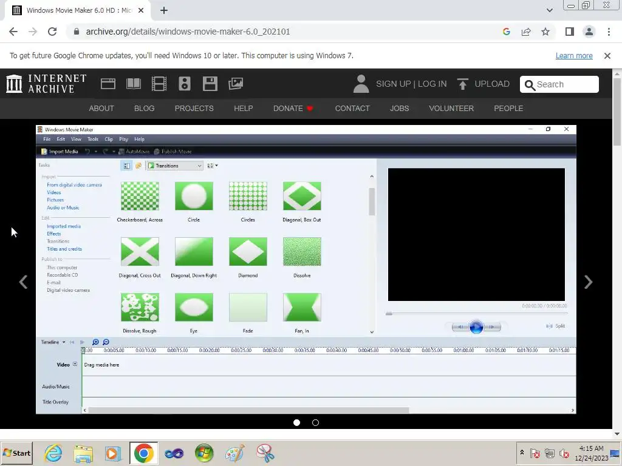The width and height of the screenshot is (622, 466).
Task: Click the Chrome profile icon
Action: tap(589, 32)
